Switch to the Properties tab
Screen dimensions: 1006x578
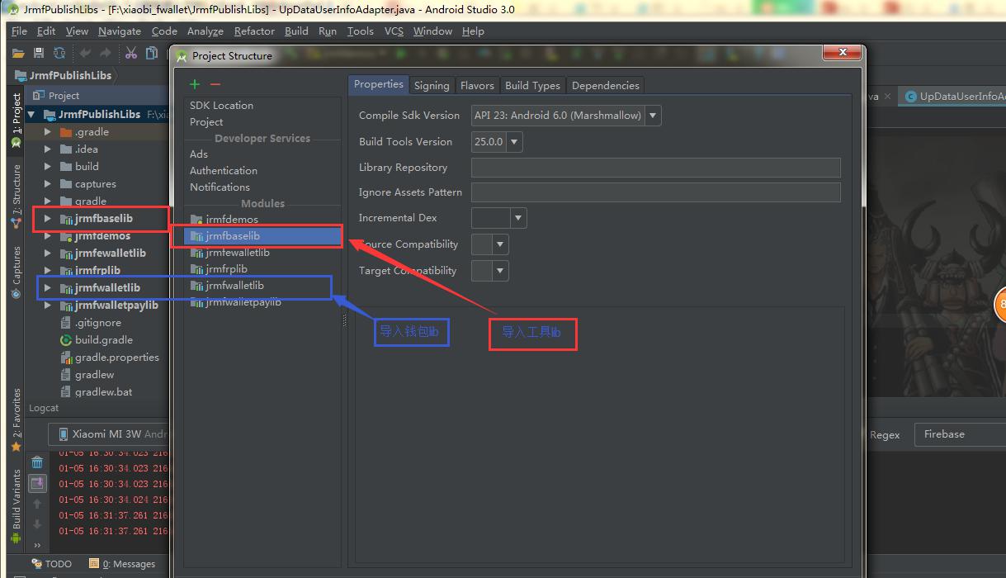379,84
